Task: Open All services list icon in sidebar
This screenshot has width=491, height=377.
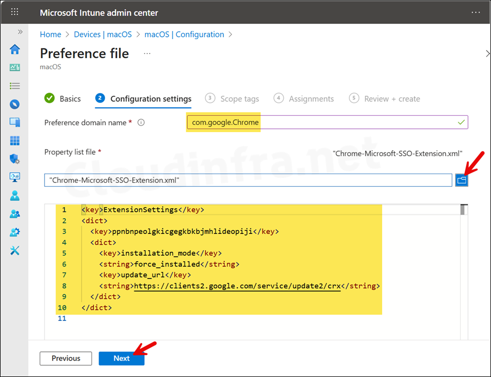Action: pos(15,86)
